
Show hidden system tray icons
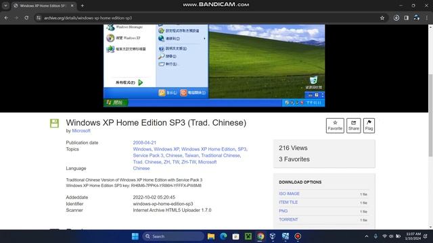click(367, 236)
